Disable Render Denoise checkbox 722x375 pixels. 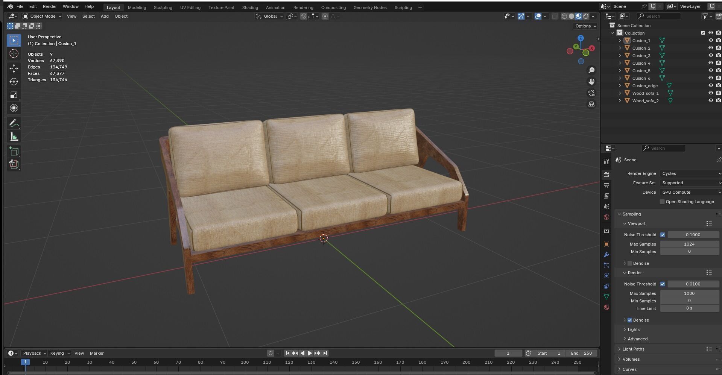coord(630,320)
